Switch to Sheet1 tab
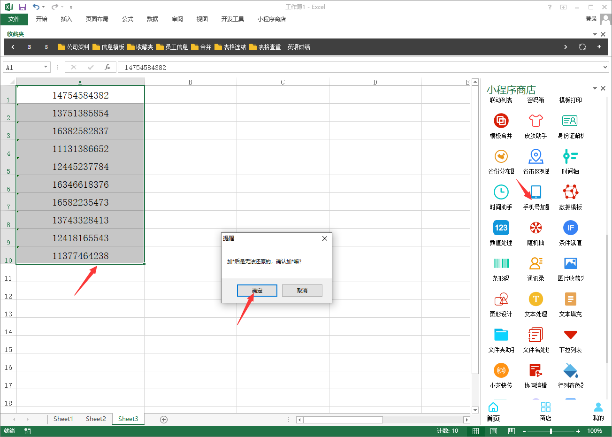 63,419
